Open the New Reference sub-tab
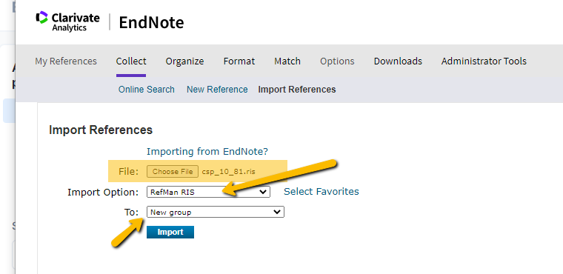Screen dimensions: 563x274 [217, 90]
